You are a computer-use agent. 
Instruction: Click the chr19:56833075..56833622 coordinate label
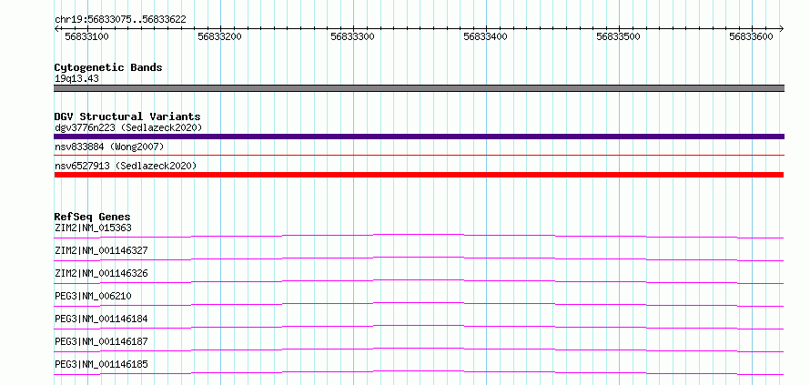pos(120,19)
